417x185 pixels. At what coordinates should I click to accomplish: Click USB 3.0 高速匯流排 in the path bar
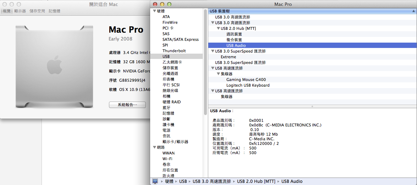(x=212, y=181)
